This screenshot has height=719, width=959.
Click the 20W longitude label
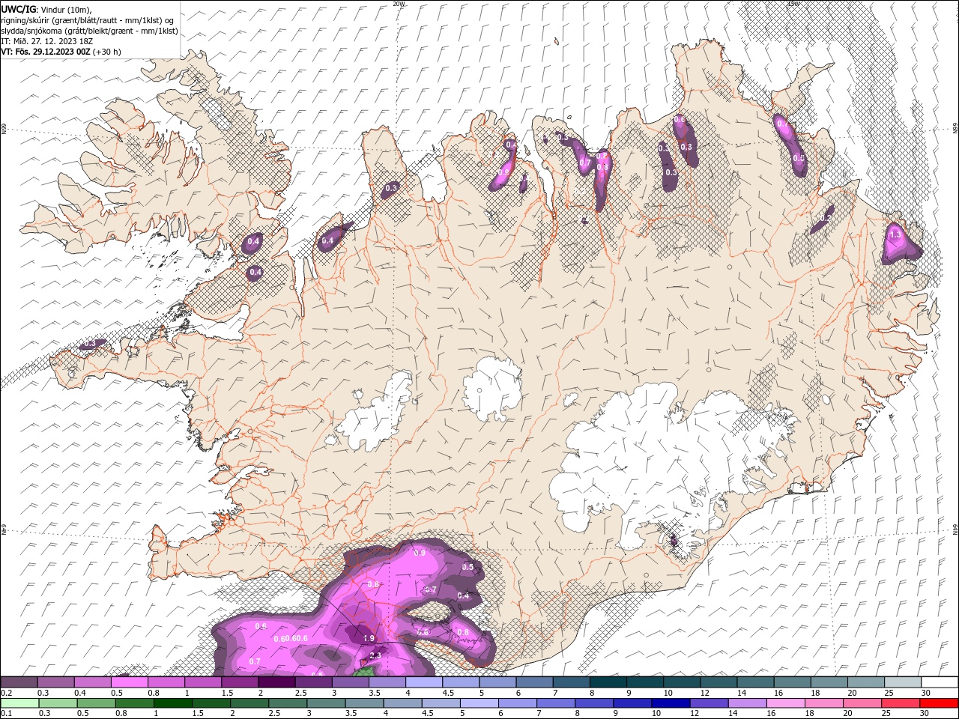399,4
